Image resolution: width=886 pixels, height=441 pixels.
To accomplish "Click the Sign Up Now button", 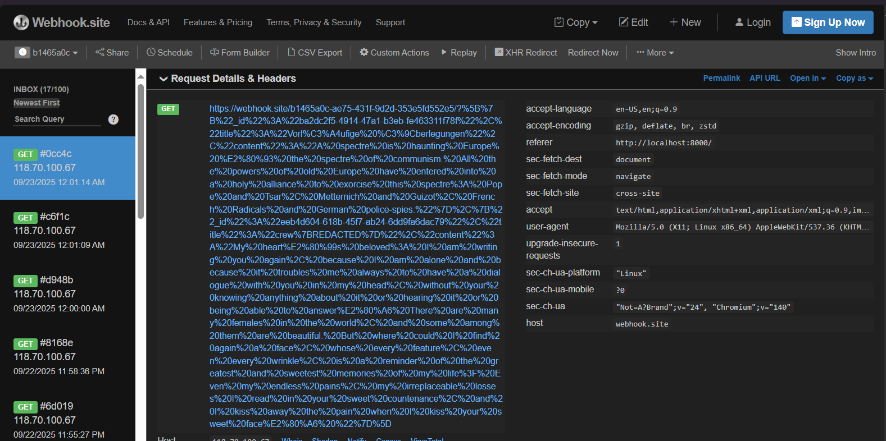I will coord(828,22).
